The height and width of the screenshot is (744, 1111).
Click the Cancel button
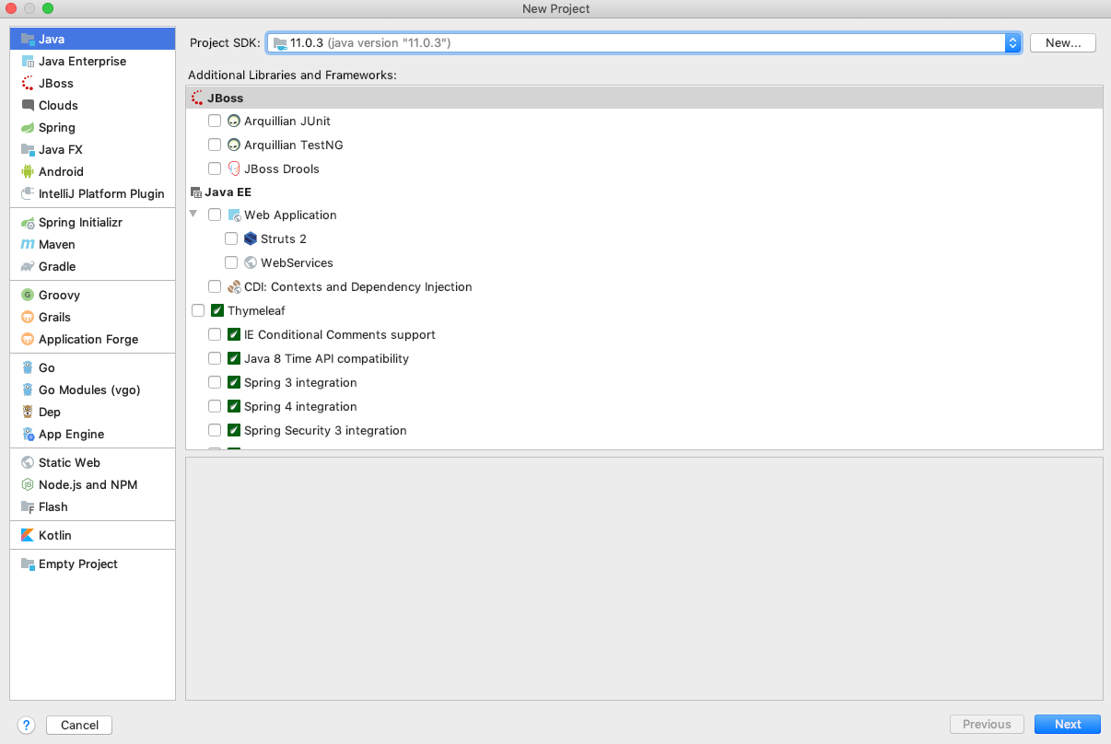tap(79, 725)
